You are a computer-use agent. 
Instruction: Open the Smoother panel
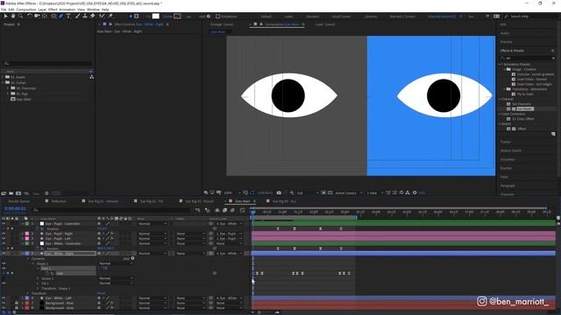pyautogui.click(x=508, y=159)
